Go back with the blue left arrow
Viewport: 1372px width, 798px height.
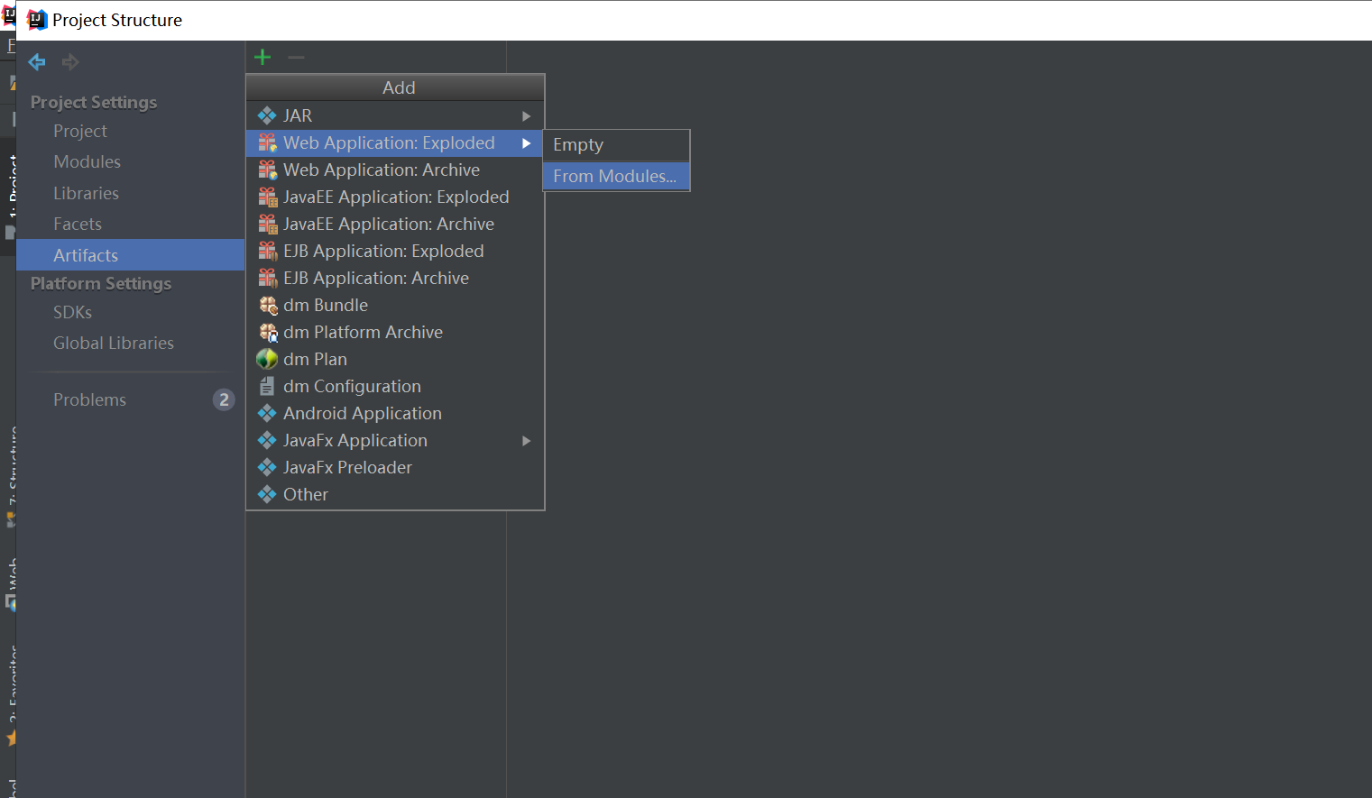pyautogui.click(x=37, y=62)
